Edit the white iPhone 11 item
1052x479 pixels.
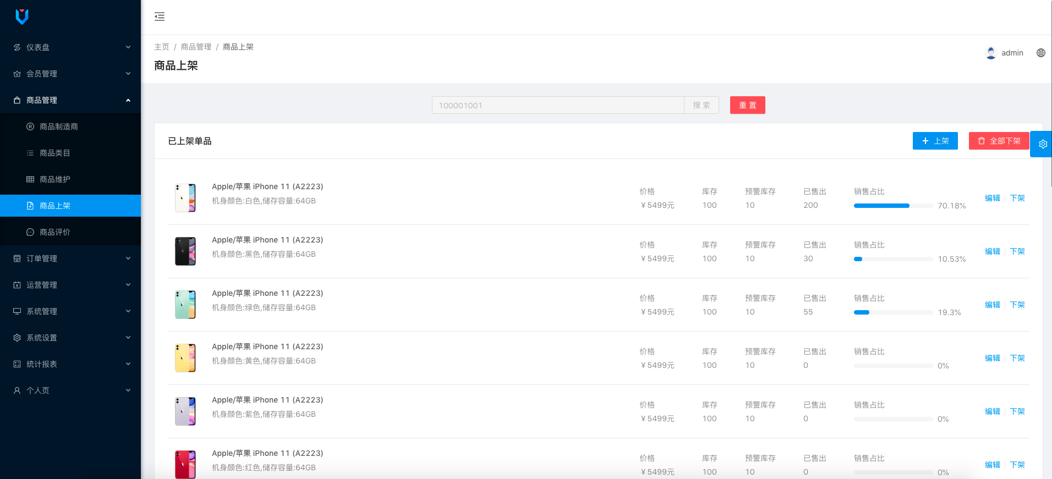993,198
